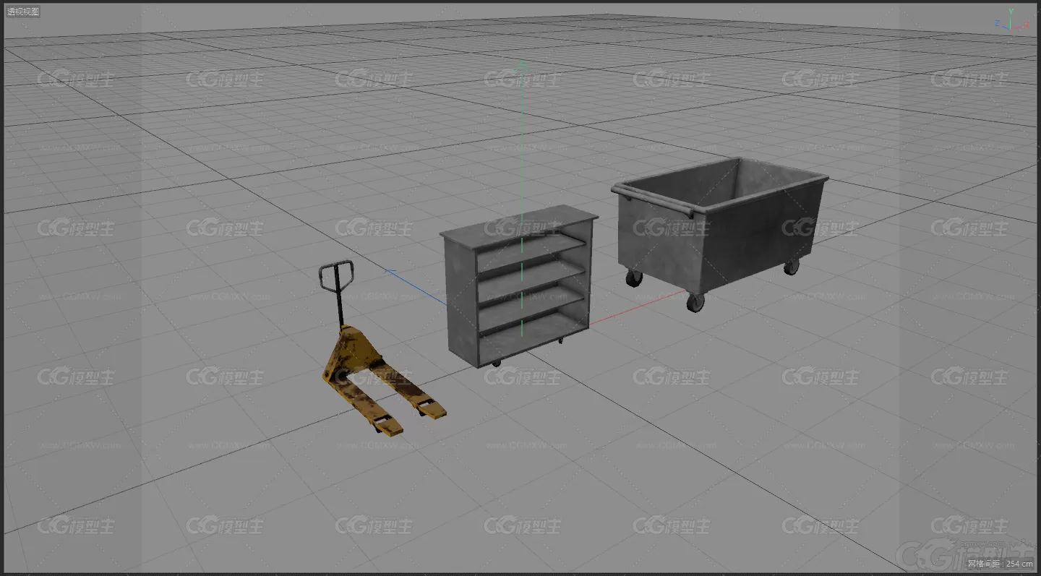Click the 网格间距 : 254 cm readout

pos(1001,563)
